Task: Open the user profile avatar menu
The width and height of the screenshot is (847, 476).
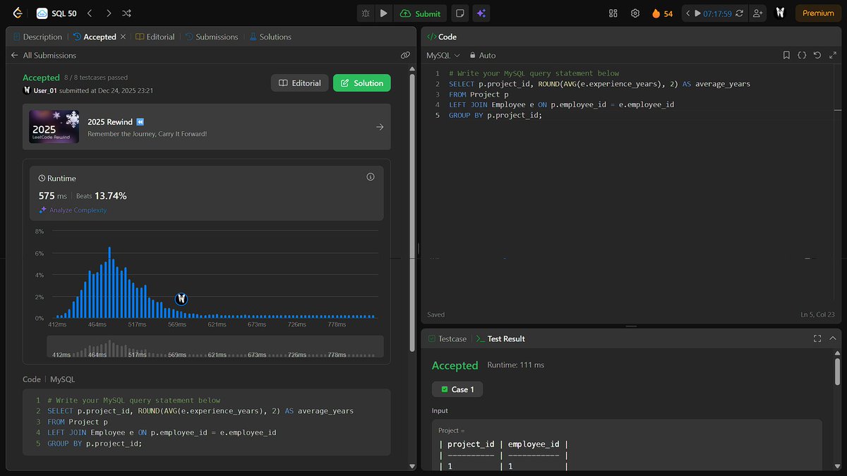Action: 780,13
